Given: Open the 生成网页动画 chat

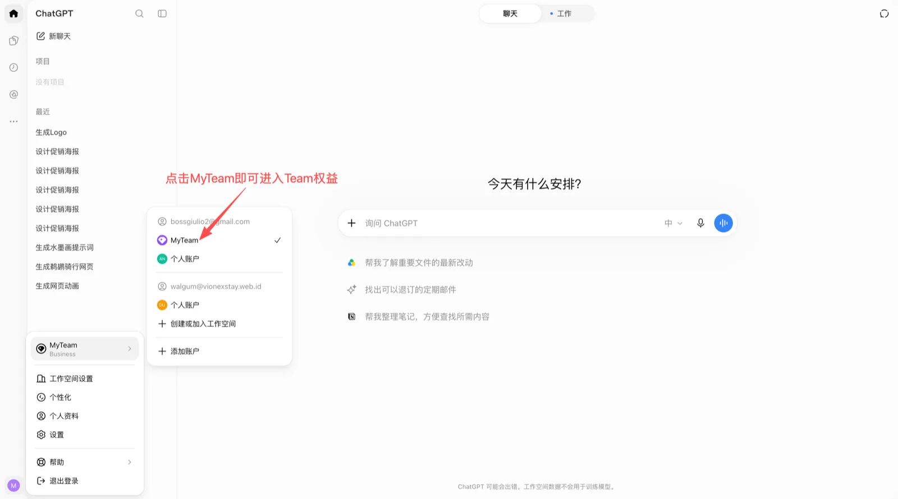Looking at the screenshot, I should (x=57, y=286).
